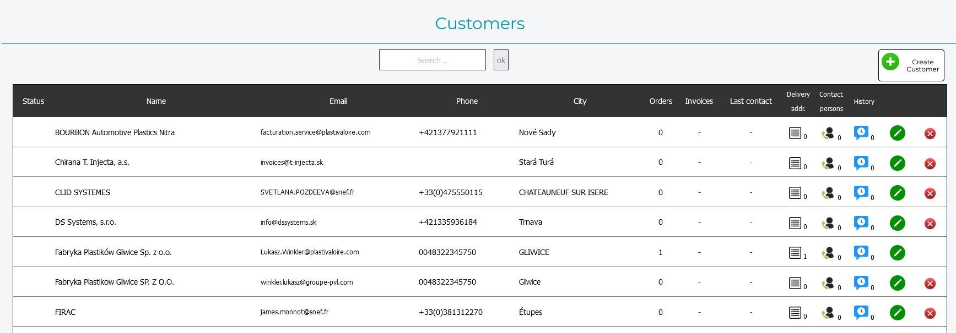This screenshot has height=333, width=956.
Task: Open contact persons for Chirana T. Injecta
Action: [x=828, y=163]
